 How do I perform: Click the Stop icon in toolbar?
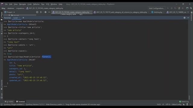click(183, 8)
